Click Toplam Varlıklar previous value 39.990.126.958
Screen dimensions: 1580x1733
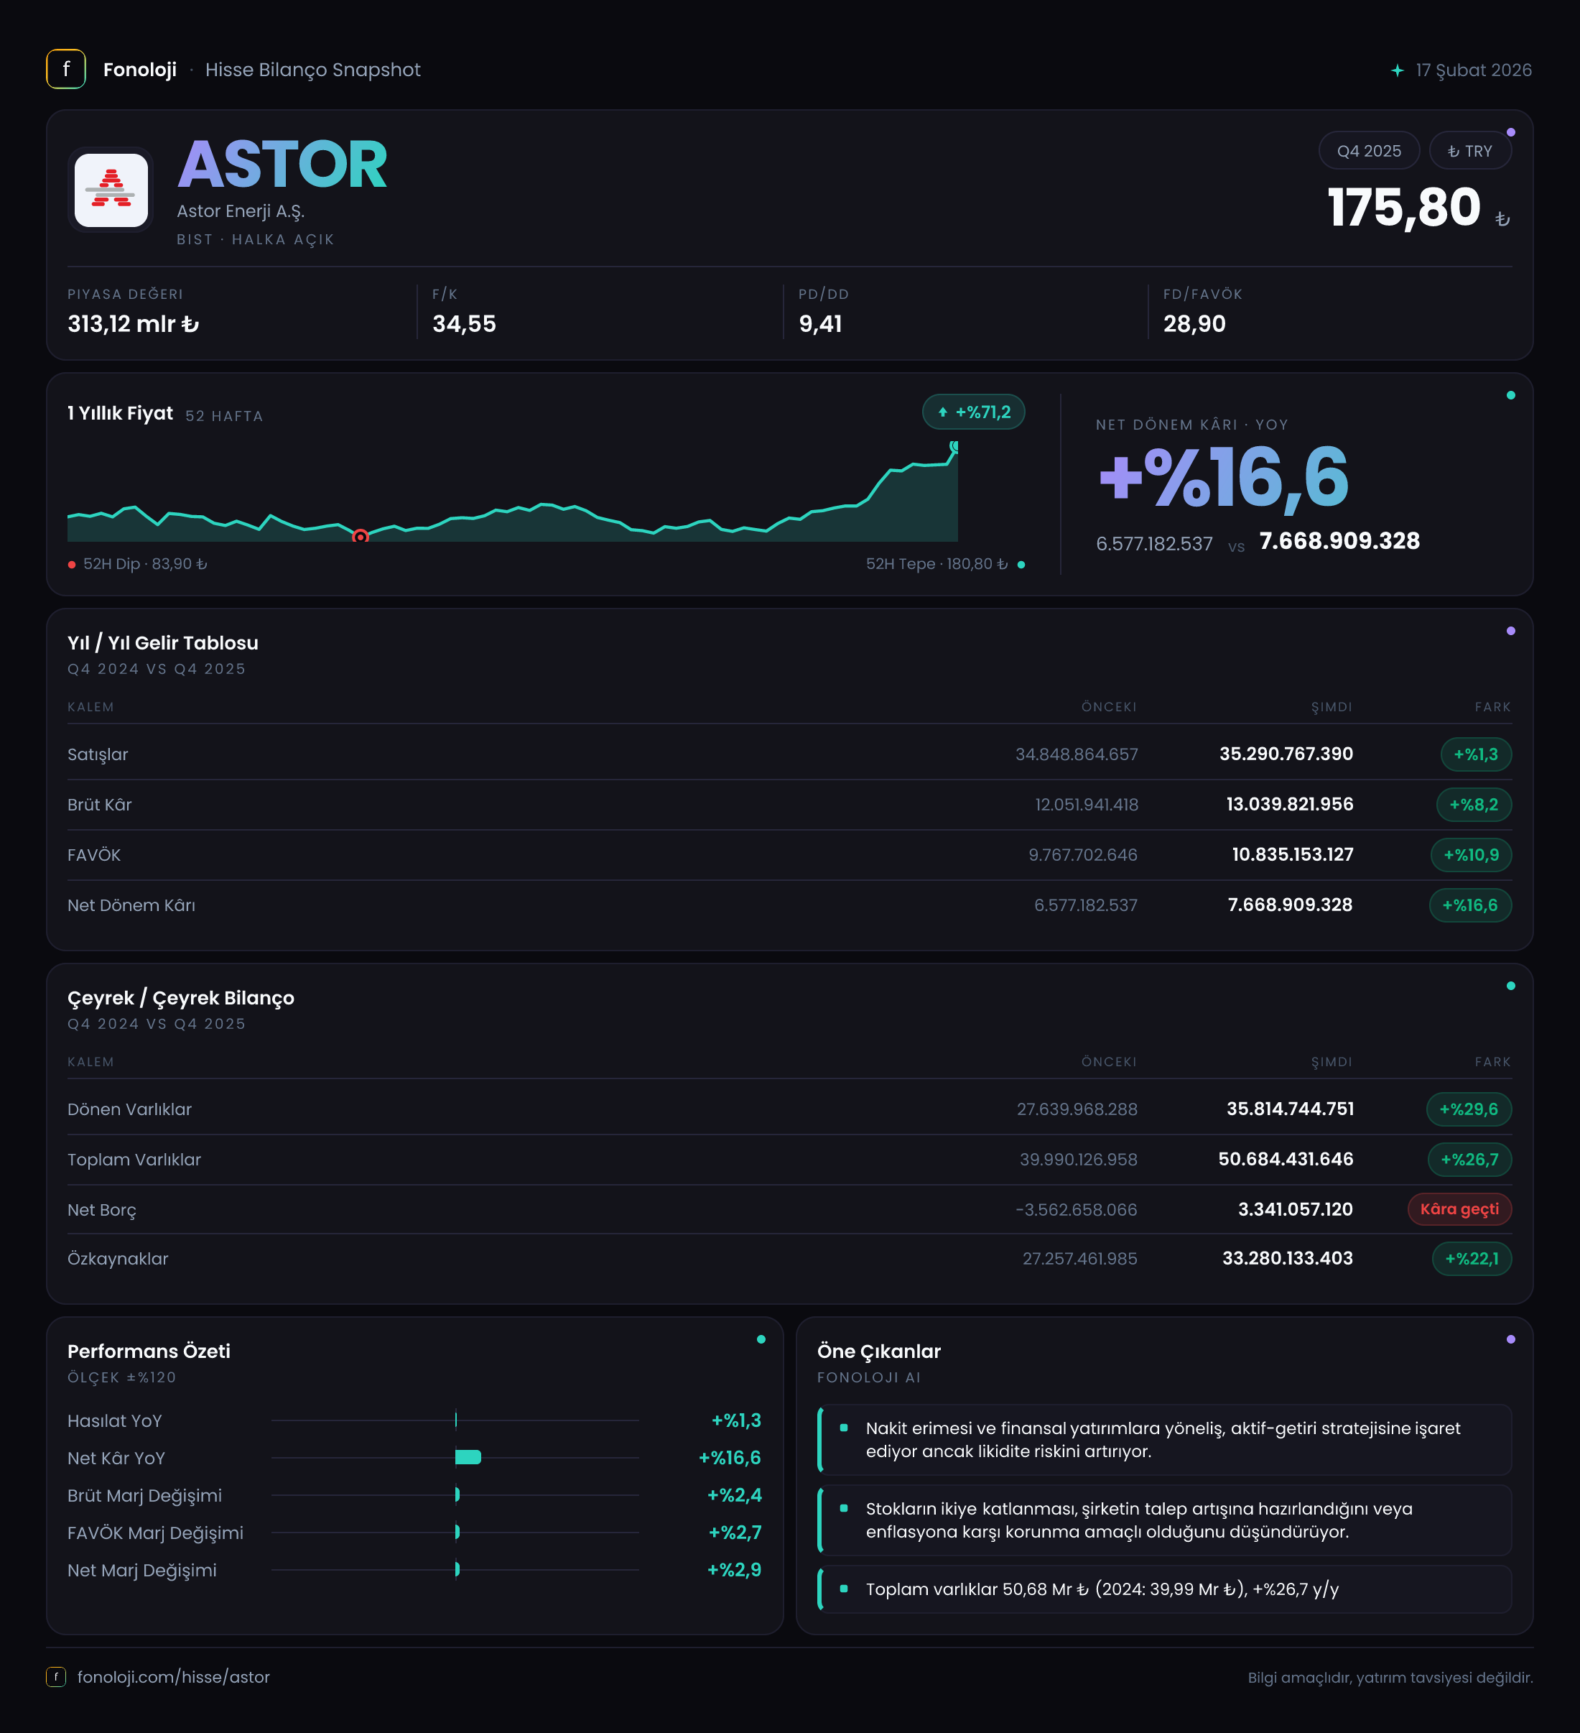[1078, 1160]
